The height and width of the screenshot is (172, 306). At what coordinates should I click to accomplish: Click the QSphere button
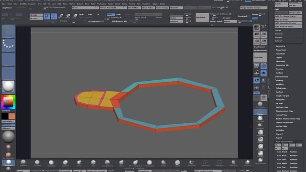tap(176, 21)
